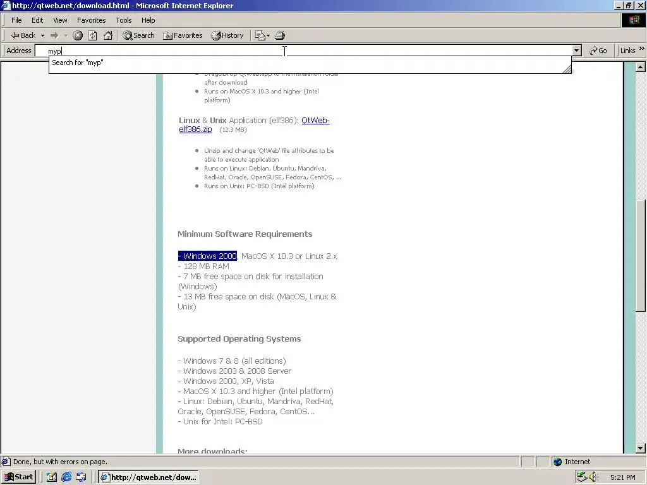Select the Search for "myp" suggestion
This screenshot has height=485, width=647.
click(310, 63)
